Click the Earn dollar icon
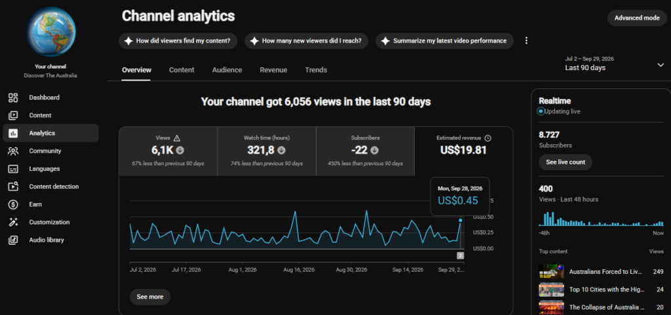This screenshot has width=671, height=315. click(13, 205)
